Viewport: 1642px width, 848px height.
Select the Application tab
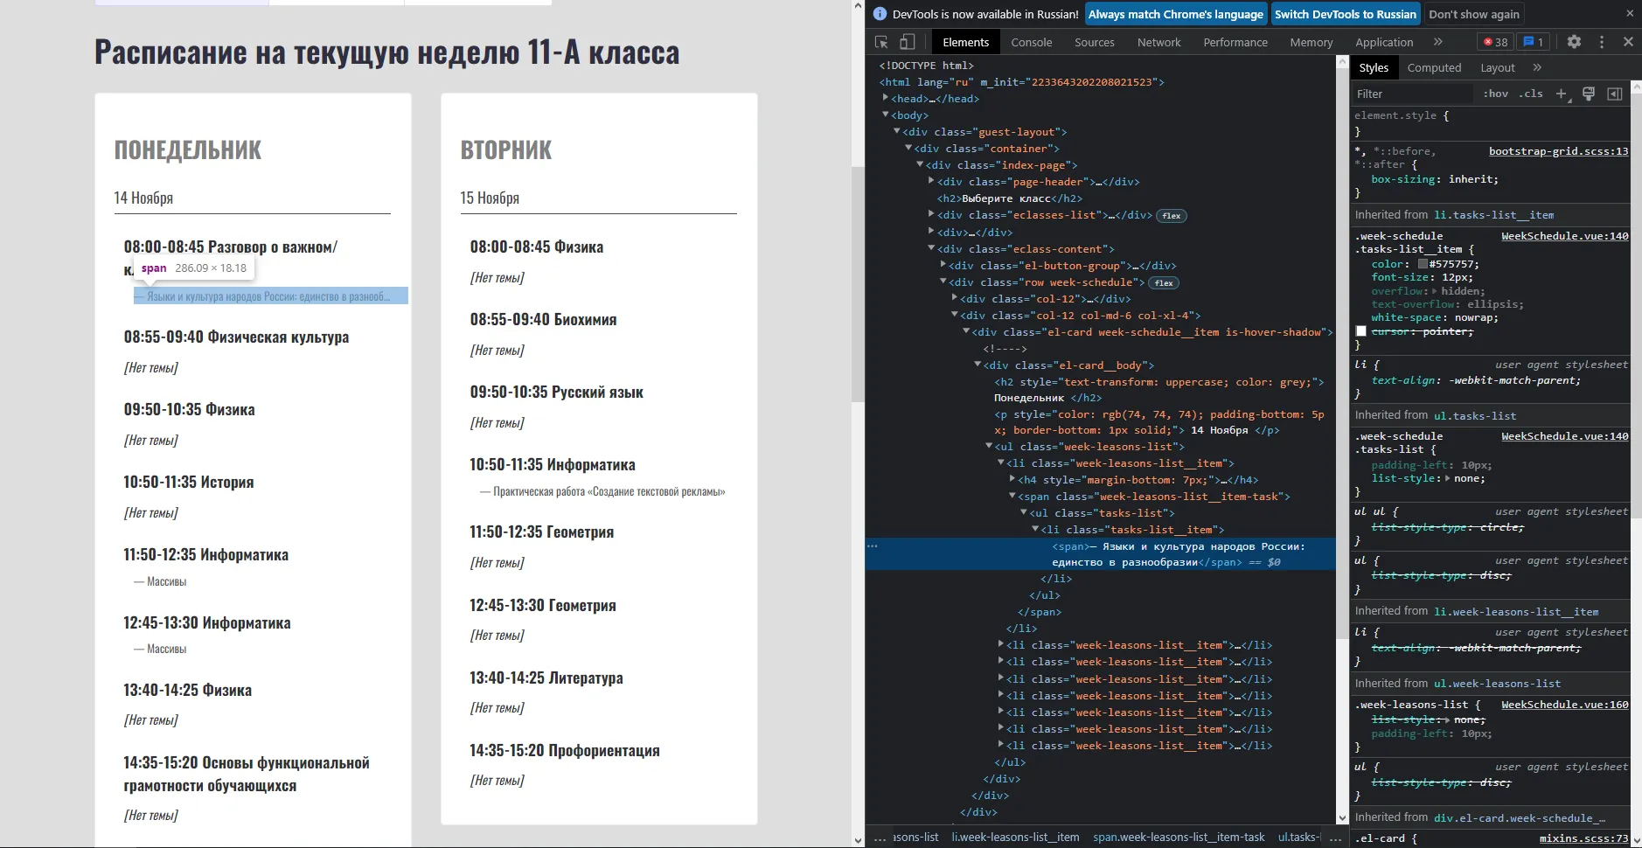(x=1384, y=42)
